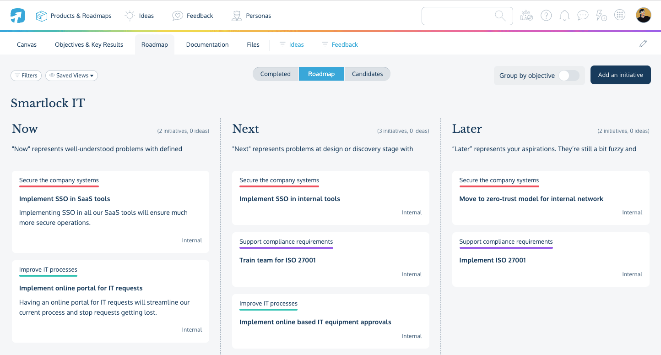Click the castle switch-account icon
Image resolution: width=661 pixels, height=355 pixels.
(x=527, y=16)
